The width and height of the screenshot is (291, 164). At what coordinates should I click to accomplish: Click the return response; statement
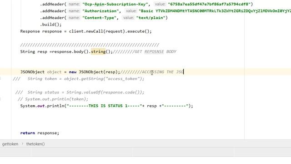point(40,133)
